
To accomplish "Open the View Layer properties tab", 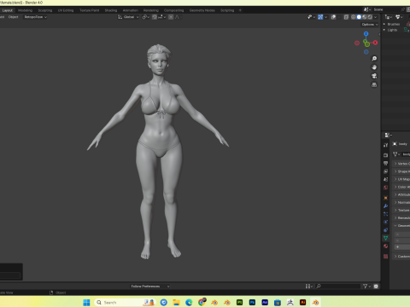I will coord(385,171).
